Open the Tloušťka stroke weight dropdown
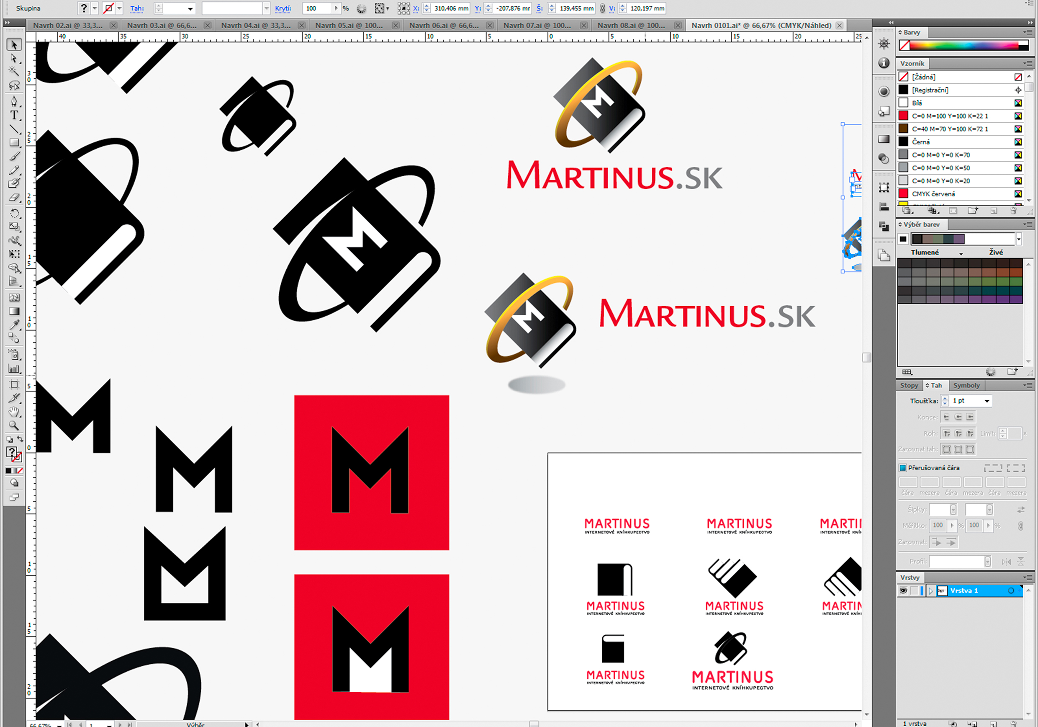The width and height of the screenshot is (1038, 727). tap(987, 401)
